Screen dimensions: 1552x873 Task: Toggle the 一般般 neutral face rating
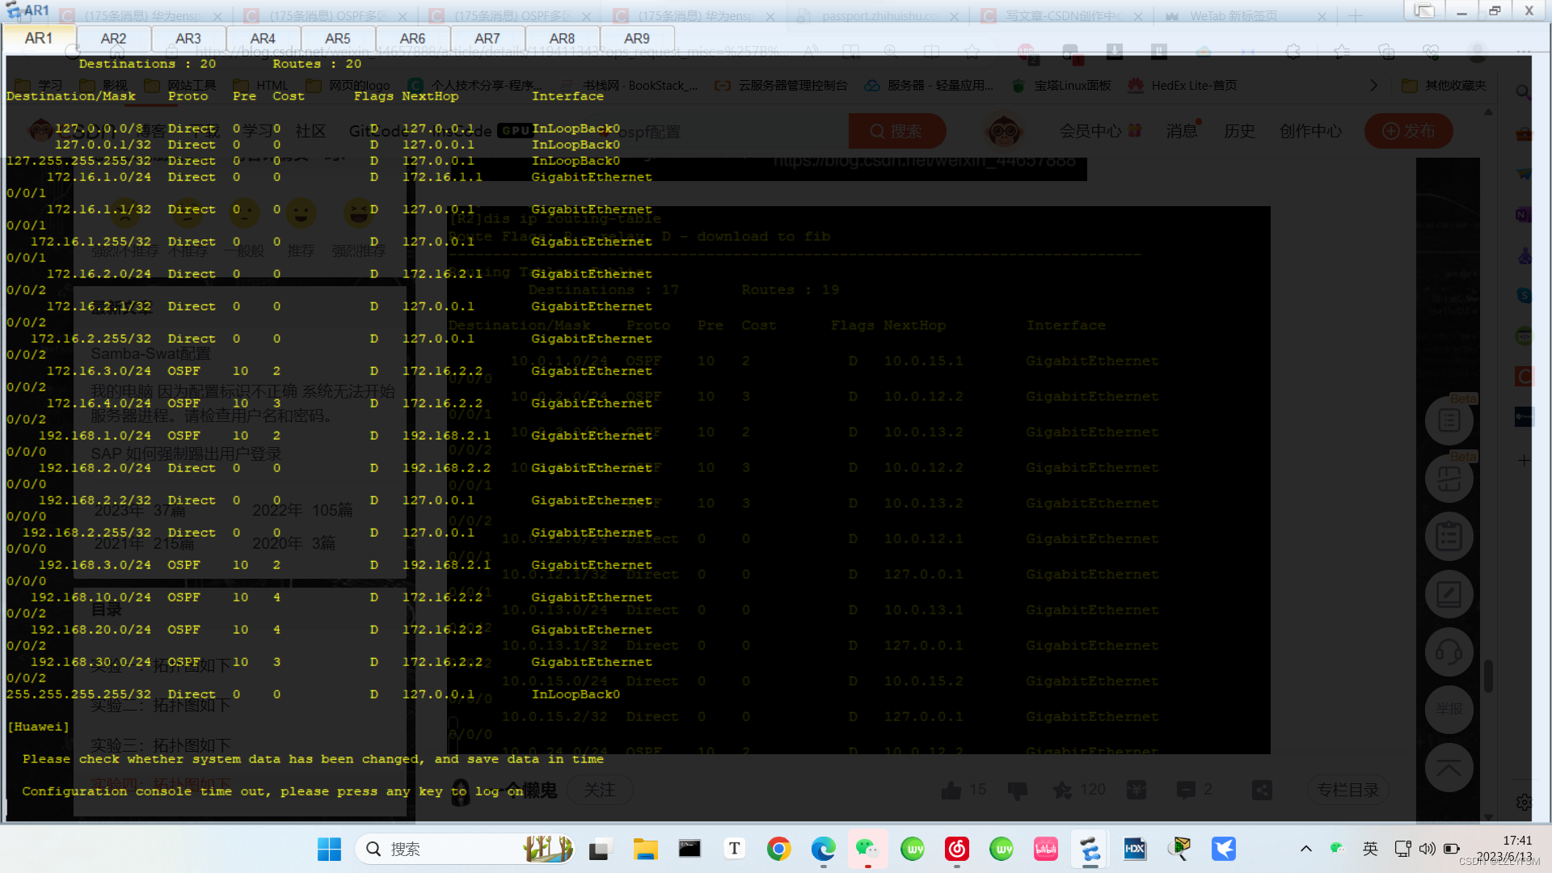pyautogui.click(x=245, y=214)
